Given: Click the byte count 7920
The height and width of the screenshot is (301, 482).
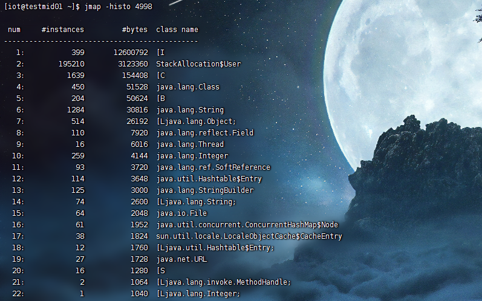Looking at the screenshot, I should [140, 133].
